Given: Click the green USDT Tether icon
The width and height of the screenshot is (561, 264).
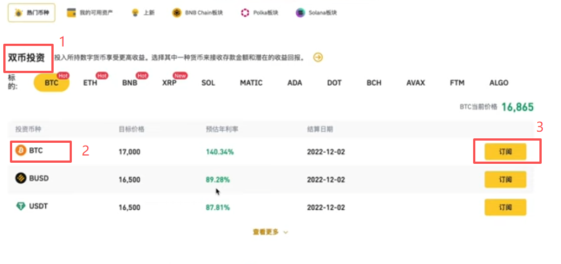Looking at the screenshot, I should pyautogui.click(x=21, y=206).
